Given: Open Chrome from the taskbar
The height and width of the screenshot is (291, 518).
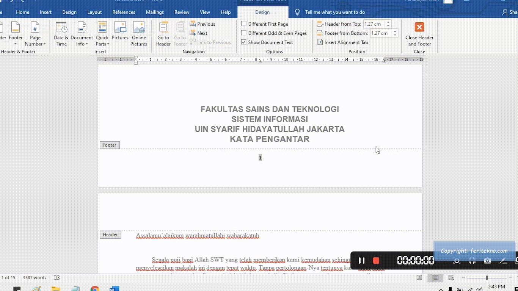Looking at the screenshot, I should pyautogui.click(x=95, y=289).
